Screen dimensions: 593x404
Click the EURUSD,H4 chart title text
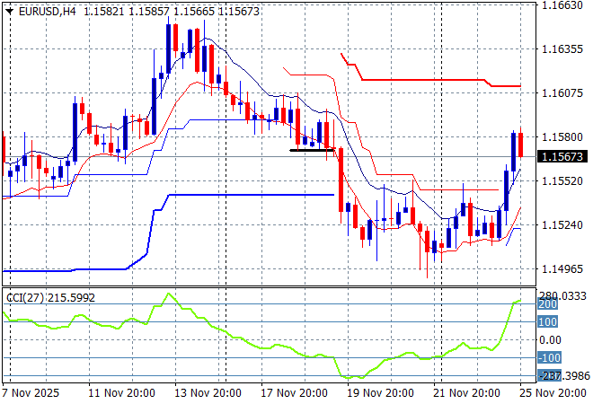(x=45, y=10)
